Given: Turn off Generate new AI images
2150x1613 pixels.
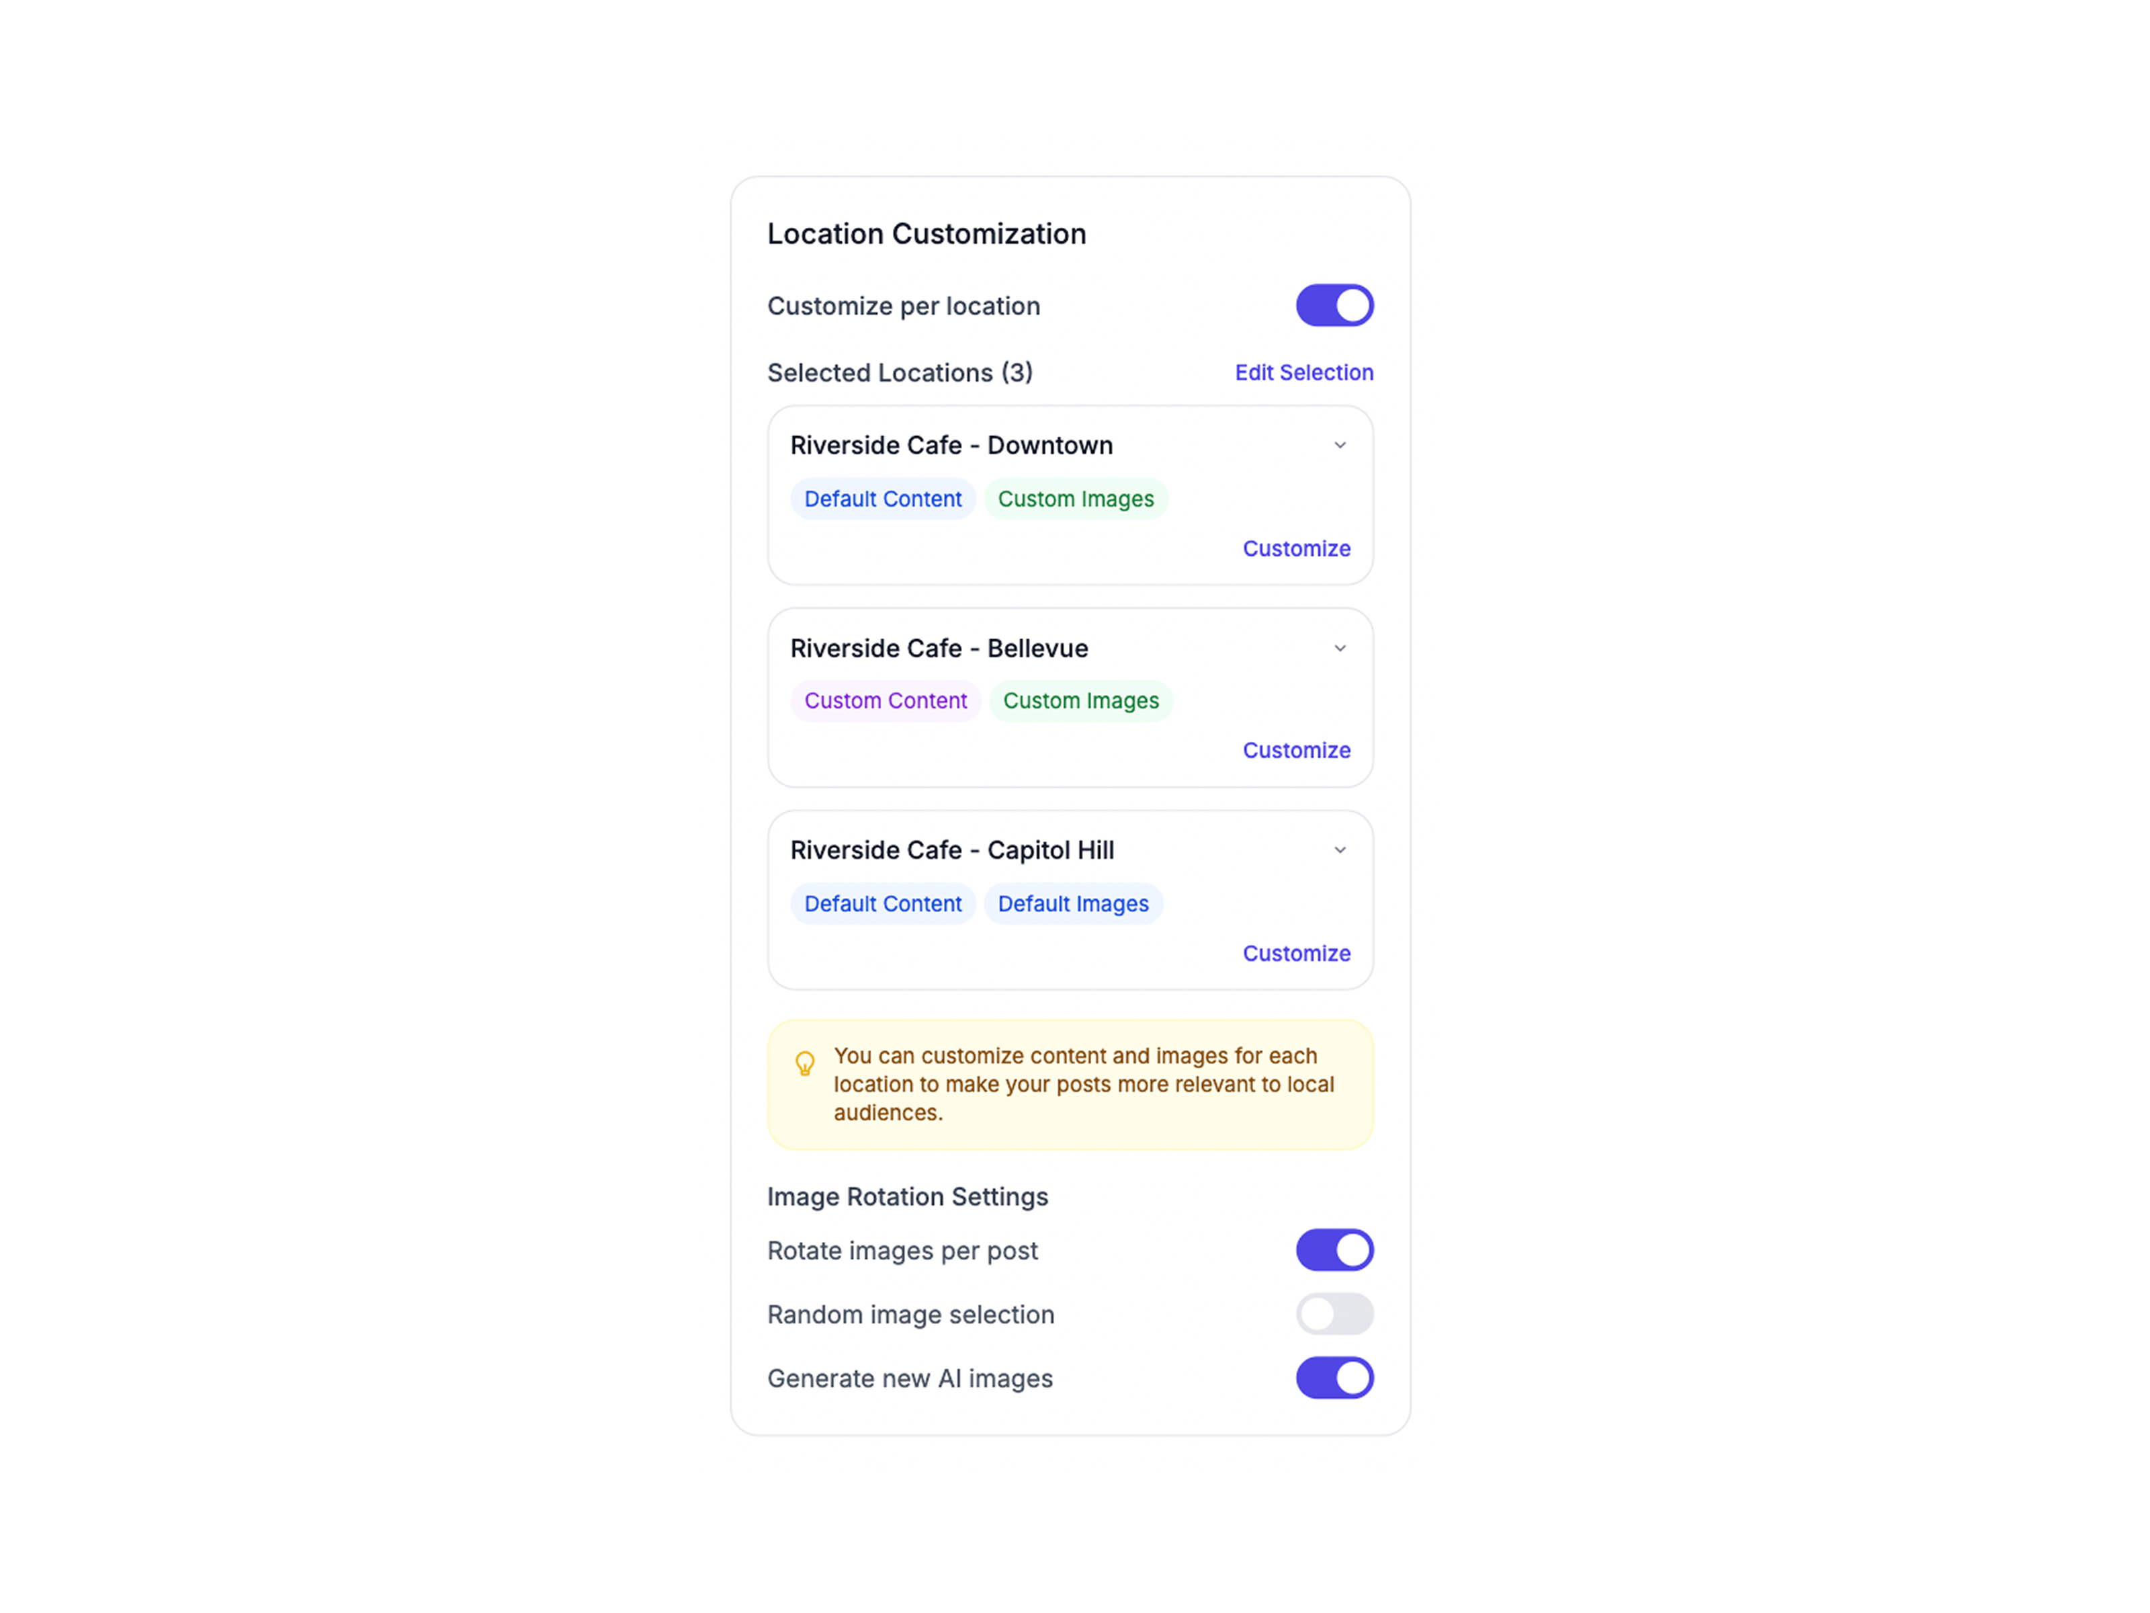Looking at the screenshot, I should 1334,1378.
